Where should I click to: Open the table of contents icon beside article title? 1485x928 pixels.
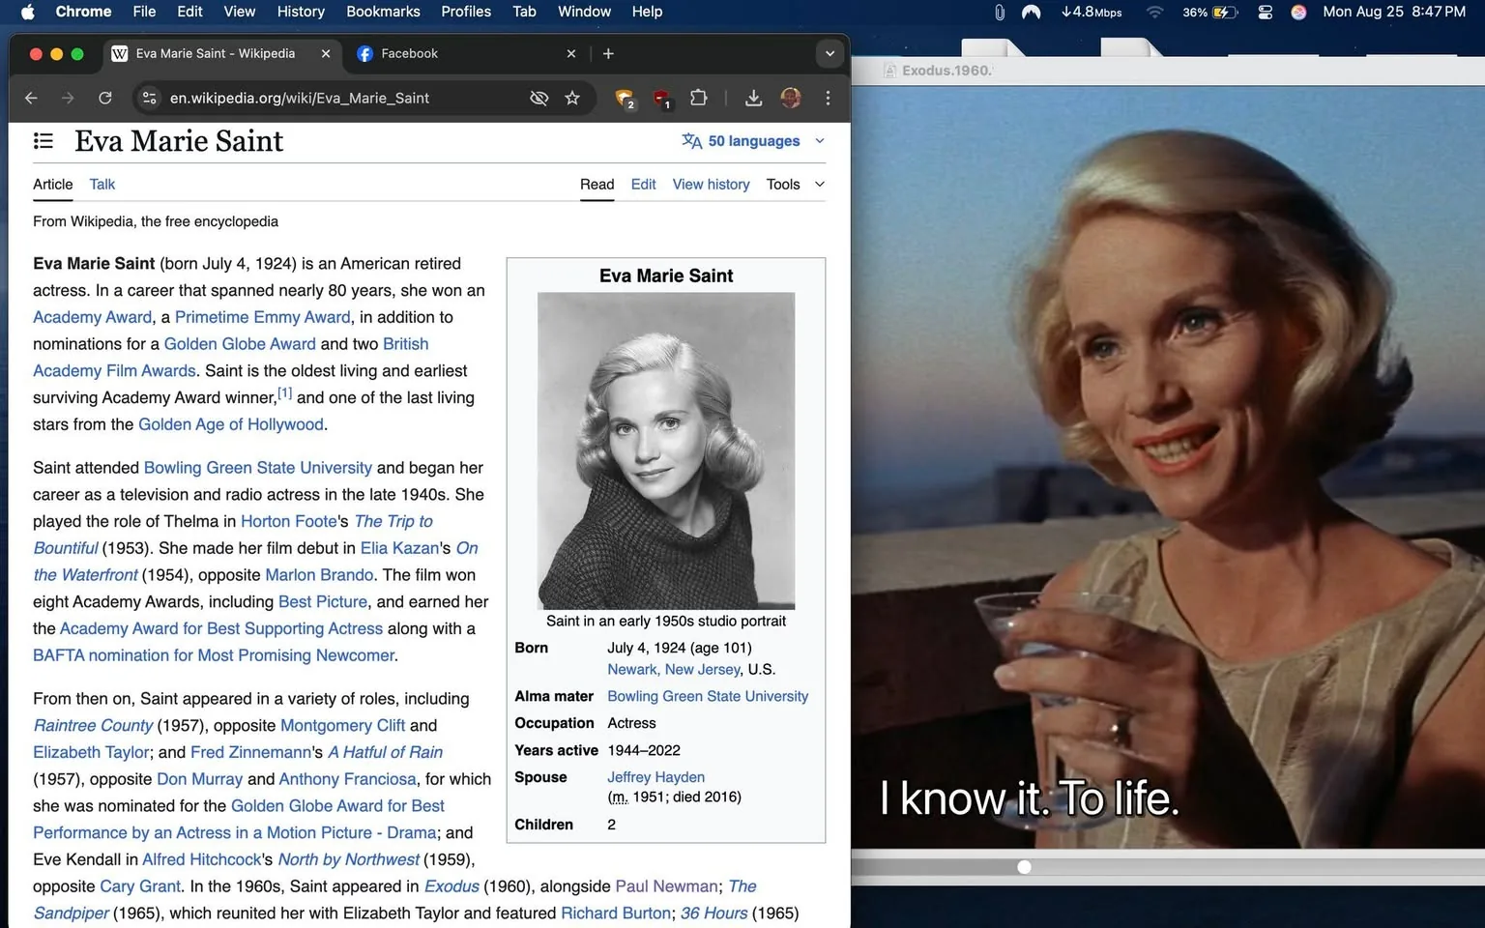44,140
